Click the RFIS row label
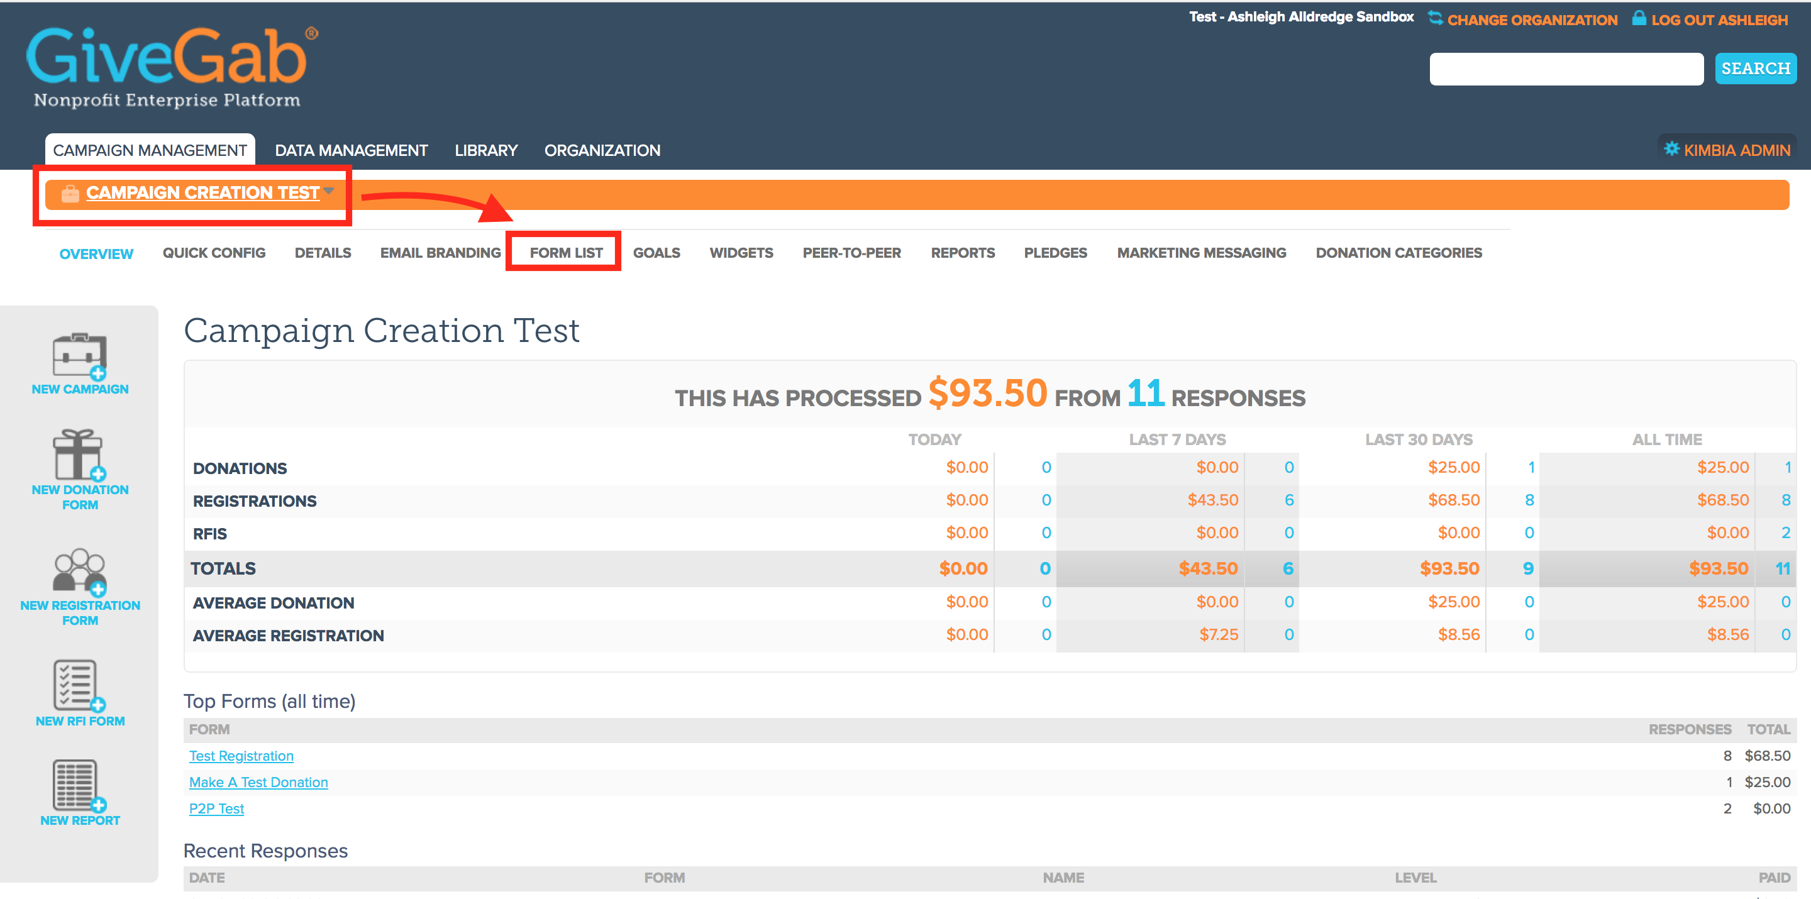 coord(209,534)
